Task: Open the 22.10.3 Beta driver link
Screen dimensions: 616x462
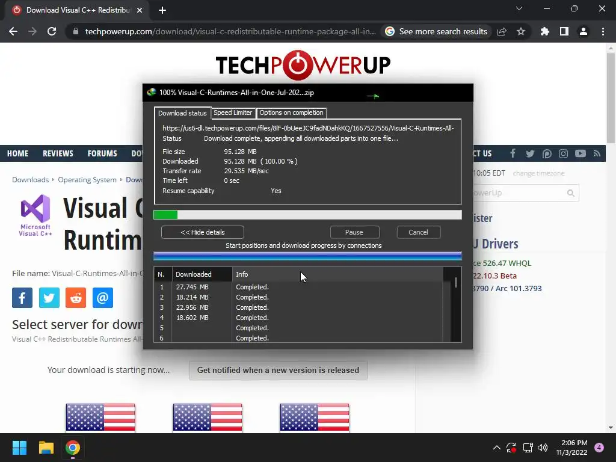Action: click(494, 276)
